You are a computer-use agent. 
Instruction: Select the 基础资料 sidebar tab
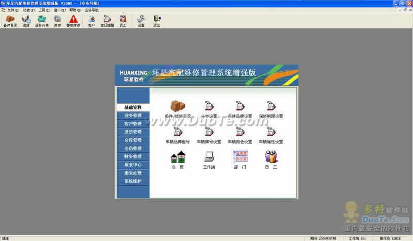(133, 107)
